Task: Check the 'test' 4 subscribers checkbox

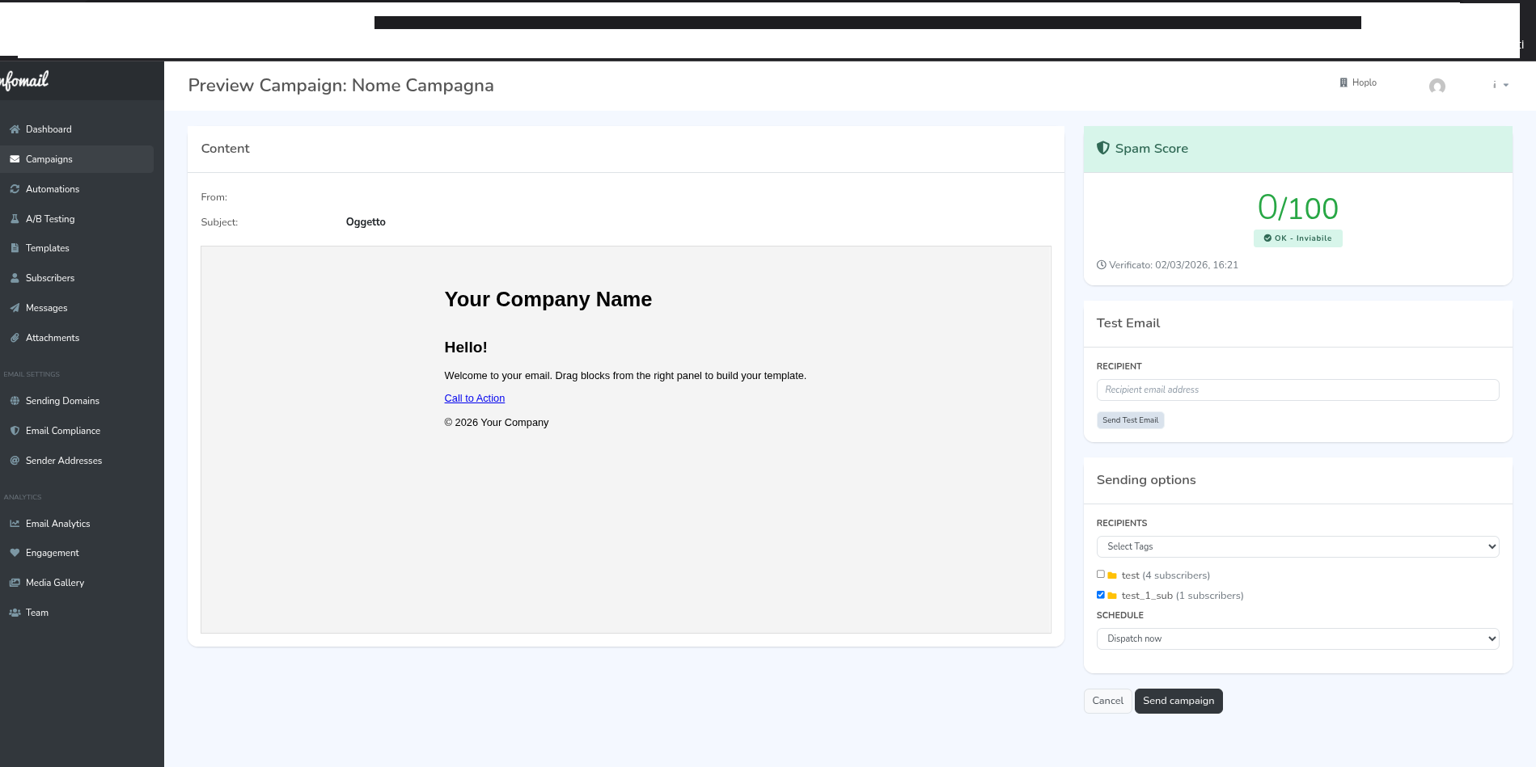Action: [x=1100, y=574]
